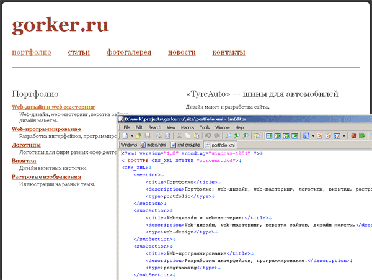The image size is (372, 280).
Task: Click the Open file folder icon
Action: pos(138,135)
